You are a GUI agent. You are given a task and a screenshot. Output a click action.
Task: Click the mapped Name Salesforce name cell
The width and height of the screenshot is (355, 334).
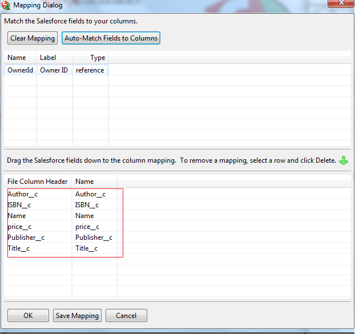tap(84, 216)
